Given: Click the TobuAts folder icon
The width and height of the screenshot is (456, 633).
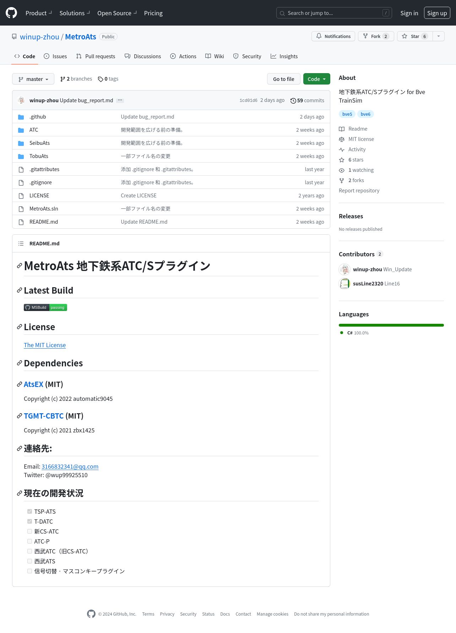Looking at the screenshot, I should pyautogui.click(x=21, y=156).
